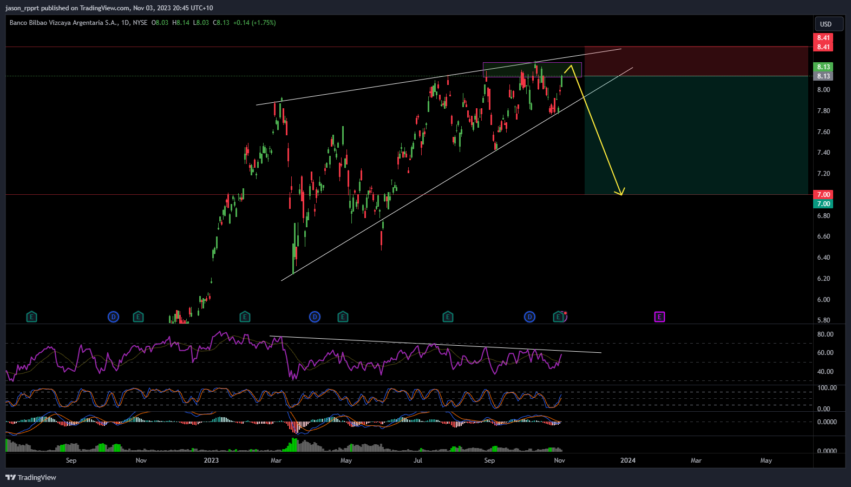Click the 8.00 price axis value

823,90
